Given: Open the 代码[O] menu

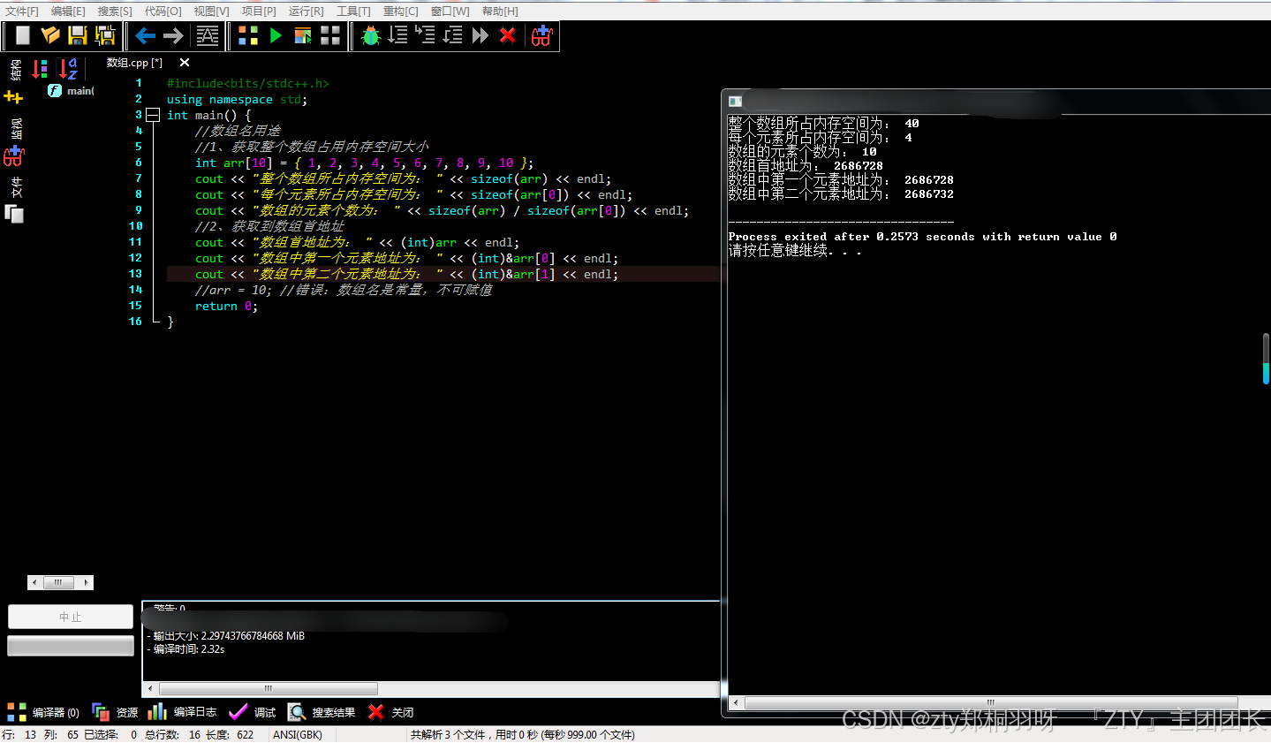Looking at the screenshot, I should click(163, 11).
